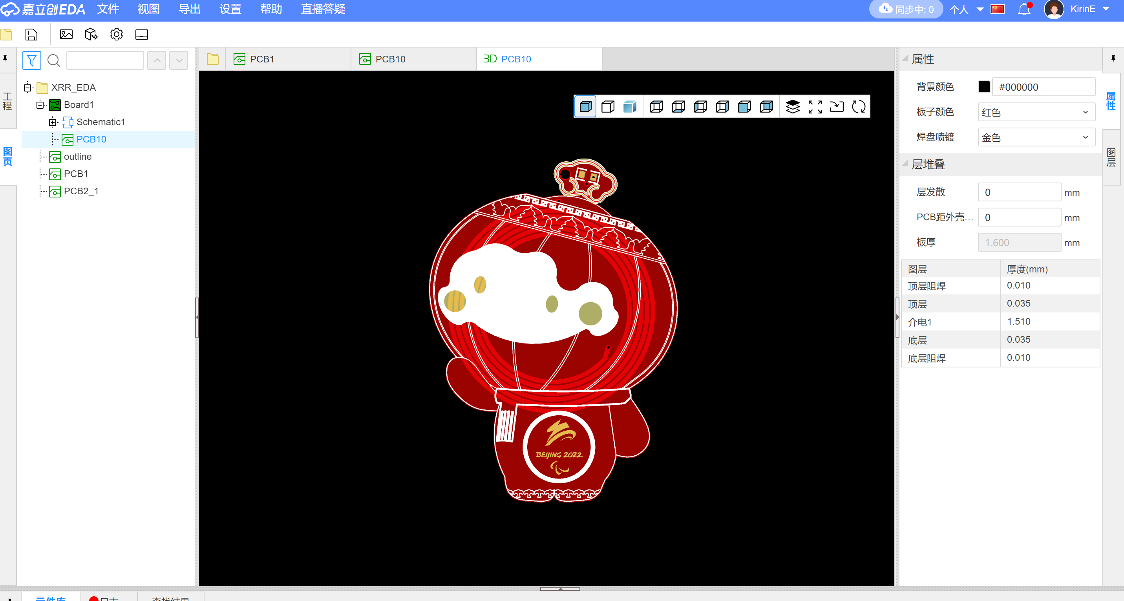Open the 文件 menu
The height and width of the screenshot is (601, 1124).
pyautogui.click(x=108, y=9)
